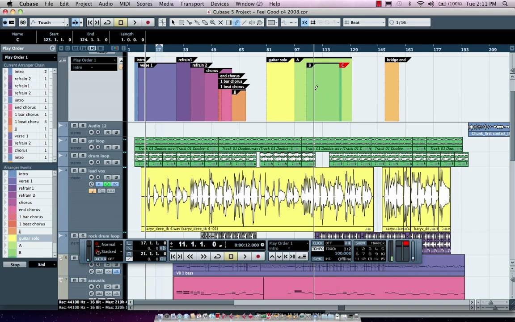This screenshot has width=515, height=322.
Task: Click the red 'C' arranger part
Action: tap(342, 65)
